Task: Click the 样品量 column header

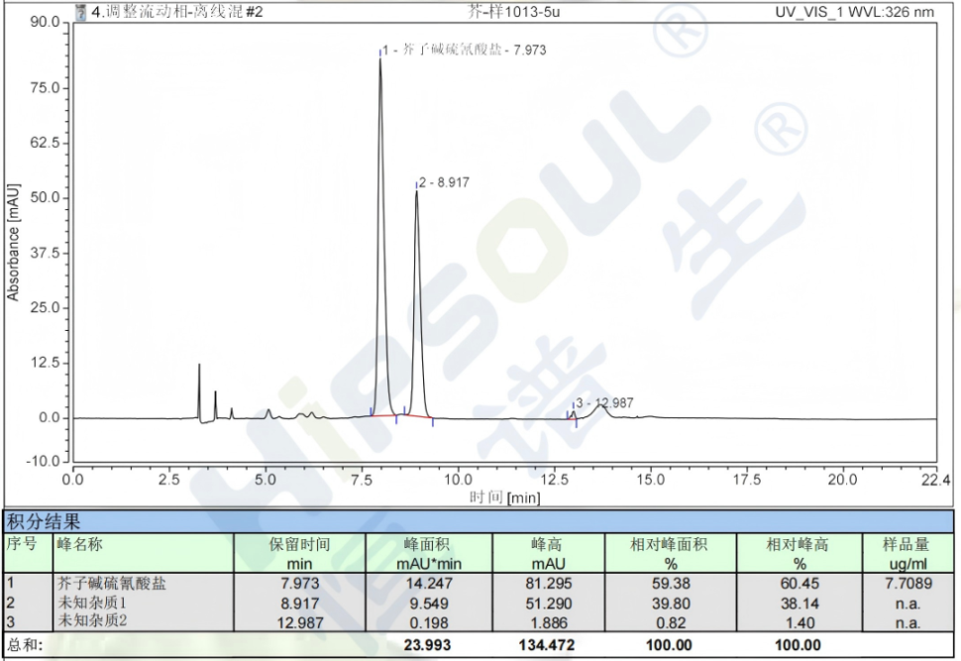Action: point(906,544)
